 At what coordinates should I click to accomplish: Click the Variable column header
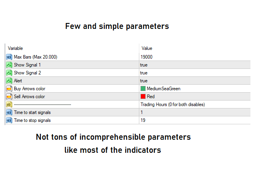coord(15,48)
